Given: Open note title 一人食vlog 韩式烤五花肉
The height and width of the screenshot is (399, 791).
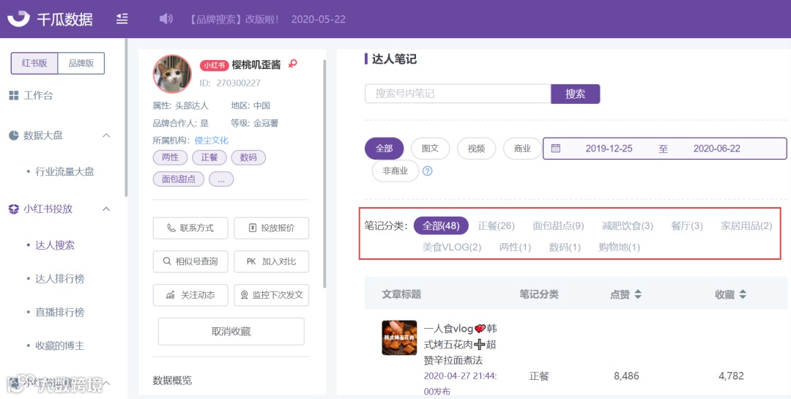Looking at the screenshot, I should pos(460,345).
